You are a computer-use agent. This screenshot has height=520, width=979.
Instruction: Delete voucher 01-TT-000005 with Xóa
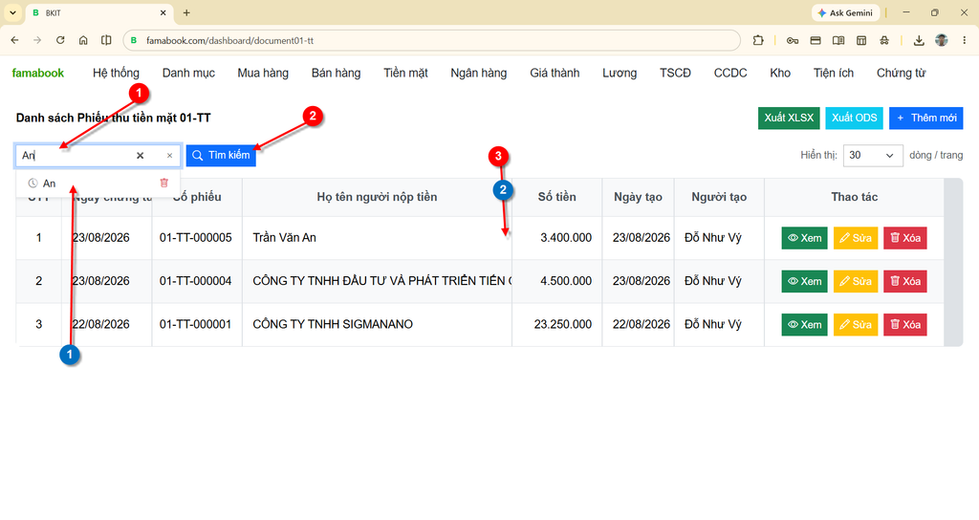point(904,238)
